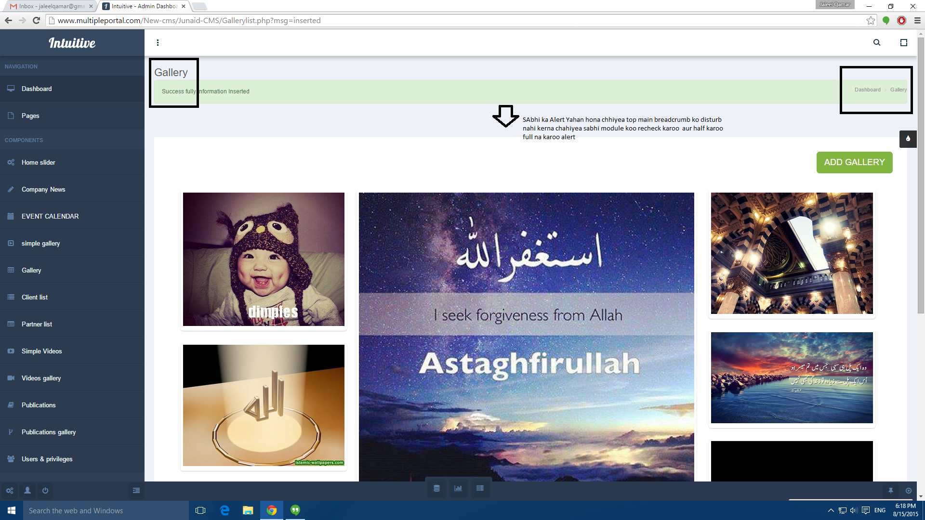Click the Videos gallery camera icon
This screenshot has width=925, height=520.
tap(11, 378)
